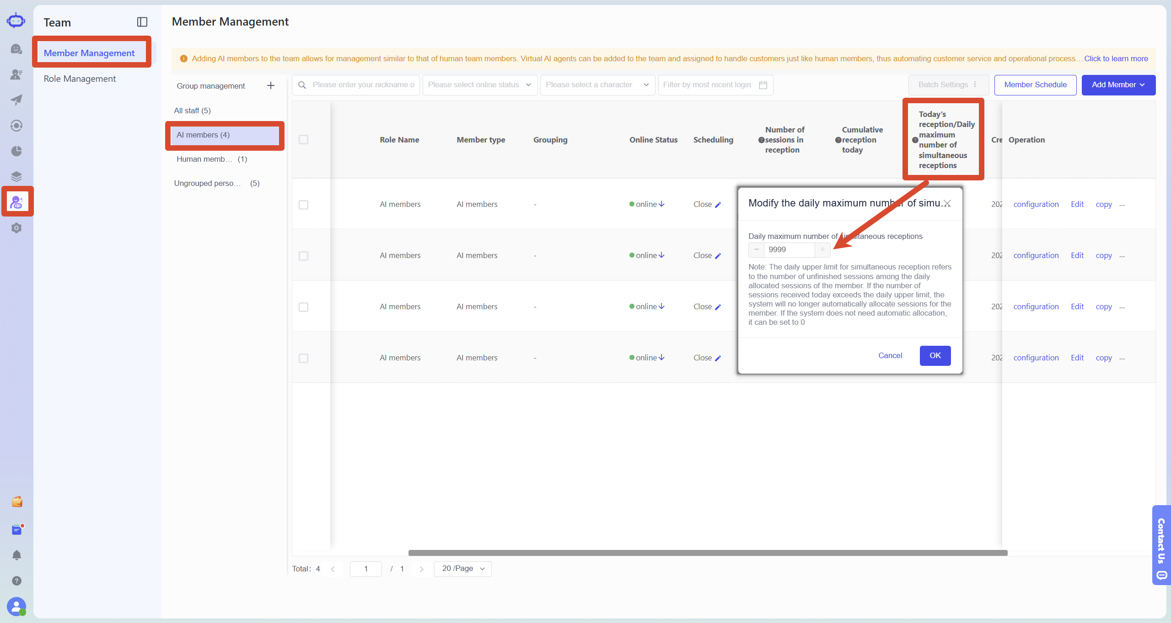Follow the Click to learn more link
Image resolution: width=1171 pixels, height=623 pixels.
pos(1116,58)
